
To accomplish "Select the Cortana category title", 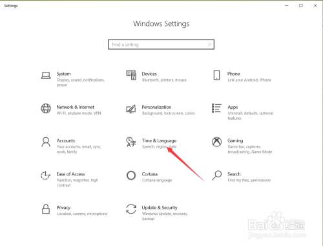I will click(150, 174).
